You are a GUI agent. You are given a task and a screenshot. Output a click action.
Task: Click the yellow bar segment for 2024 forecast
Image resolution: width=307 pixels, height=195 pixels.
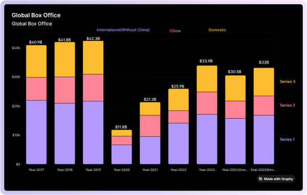point(235,89)
